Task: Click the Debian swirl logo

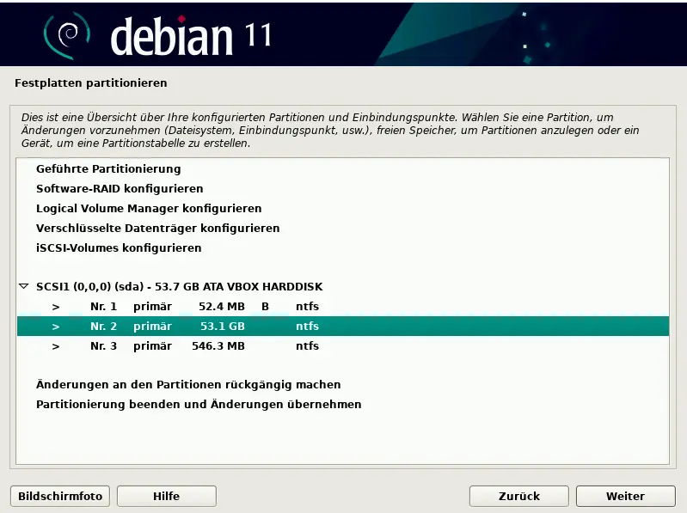Action: 66,35
